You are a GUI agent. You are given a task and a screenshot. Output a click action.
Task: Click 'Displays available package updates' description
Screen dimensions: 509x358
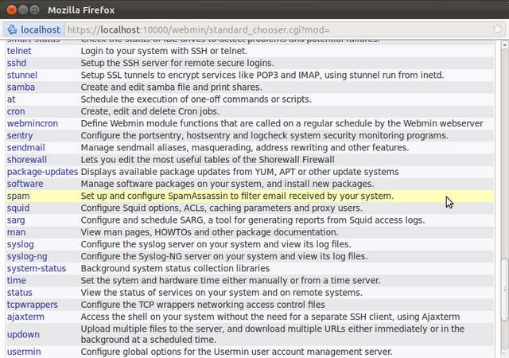[239, 172]
